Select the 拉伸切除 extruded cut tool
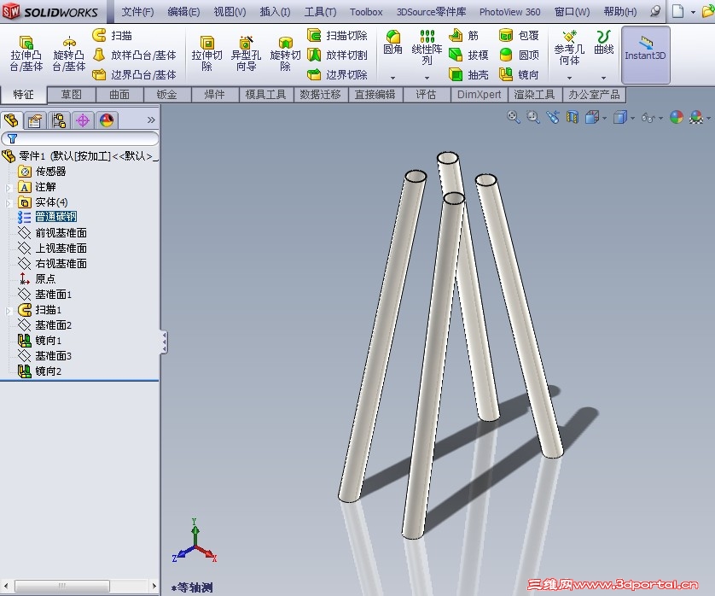 point(206,54)
